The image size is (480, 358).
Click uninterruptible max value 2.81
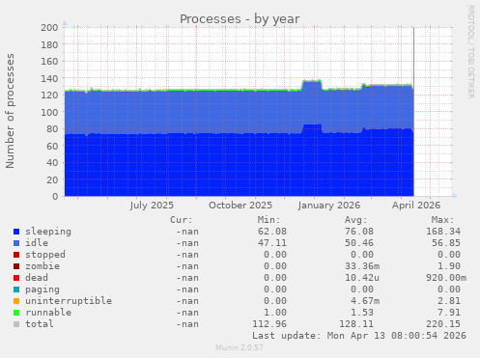pos(449,301)
